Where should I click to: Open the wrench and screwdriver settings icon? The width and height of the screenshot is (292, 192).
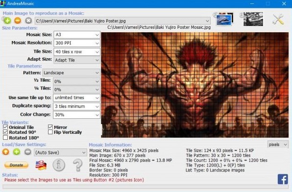coord(278,19)
